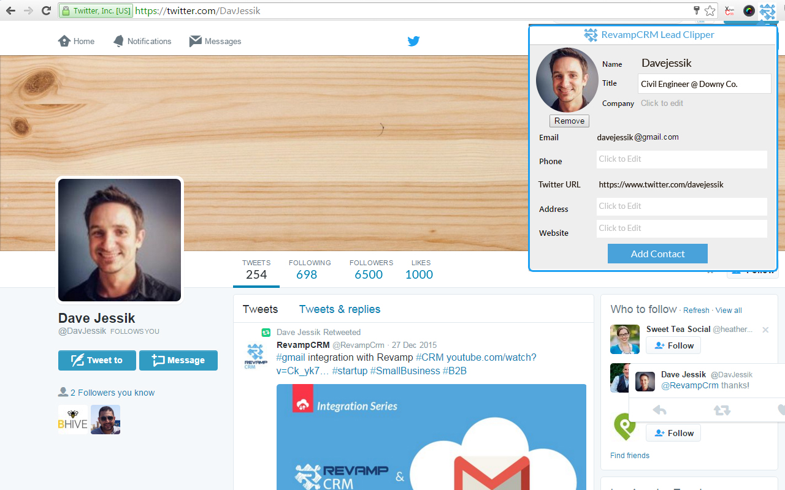
Task: Edit the Title field
Action: (705, 84)
